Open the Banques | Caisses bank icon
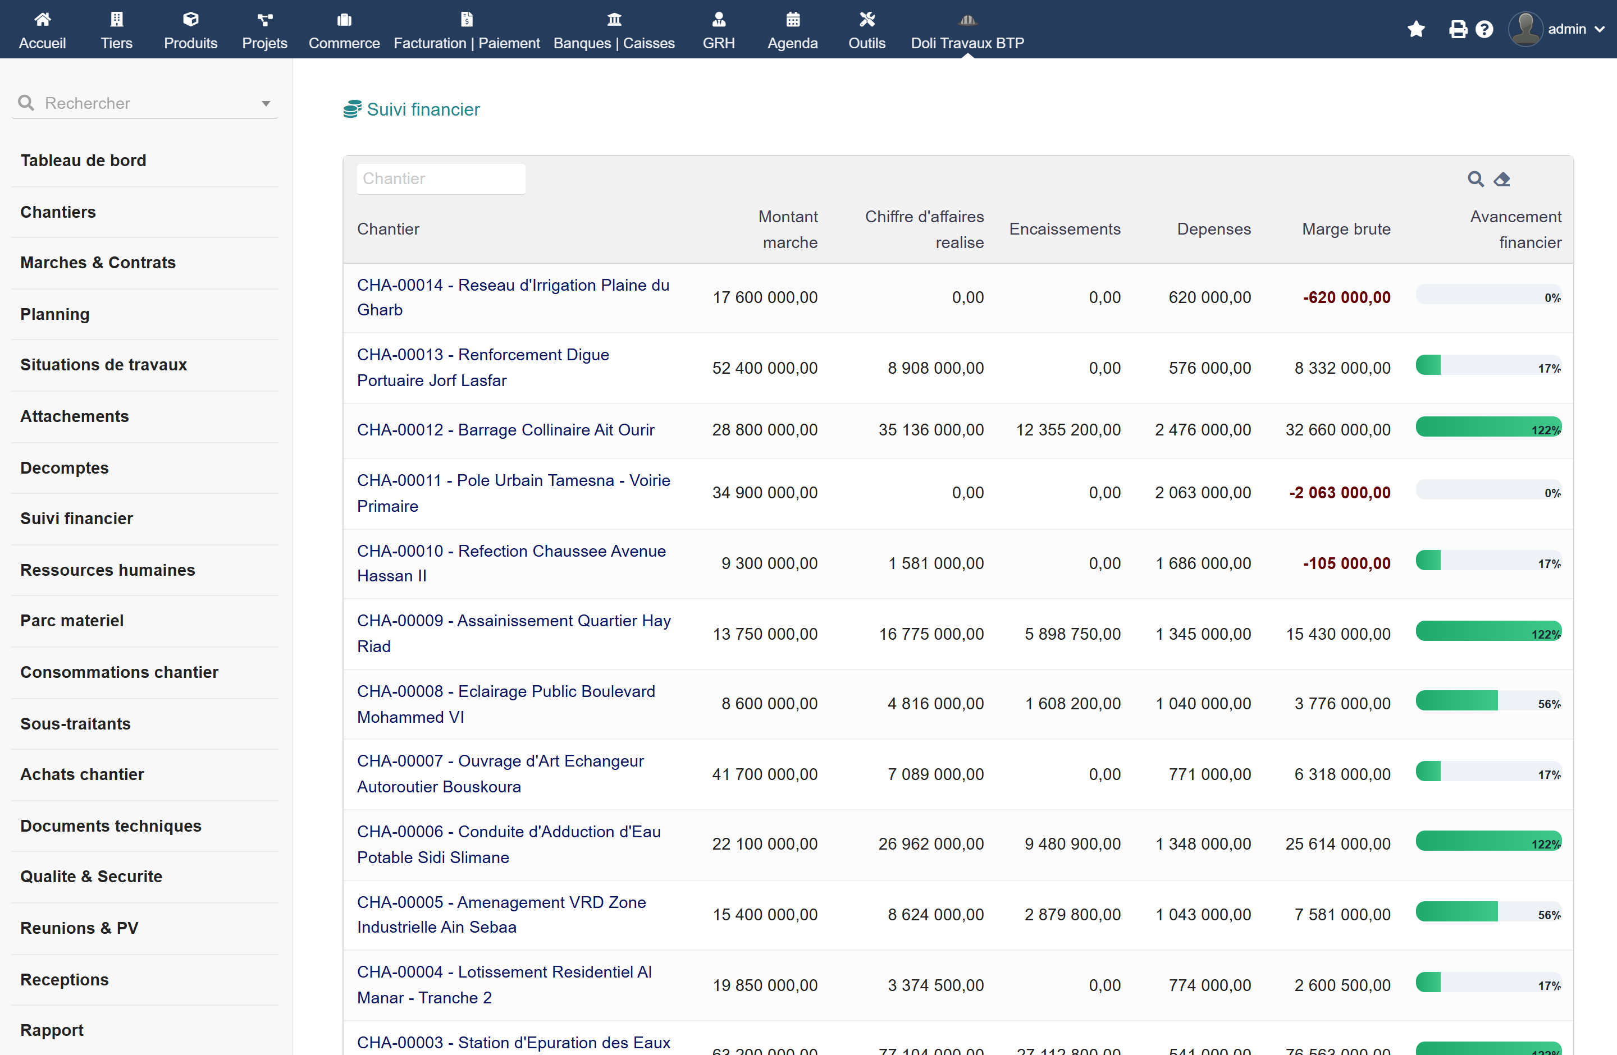The image size is (1617, 1055). point(614,19)
